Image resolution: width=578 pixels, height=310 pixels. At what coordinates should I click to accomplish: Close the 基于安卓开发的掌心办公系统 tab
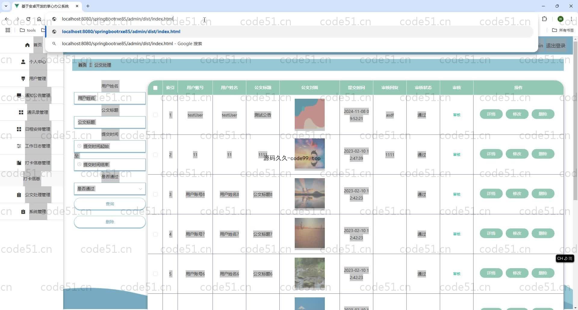click(77, 6)
